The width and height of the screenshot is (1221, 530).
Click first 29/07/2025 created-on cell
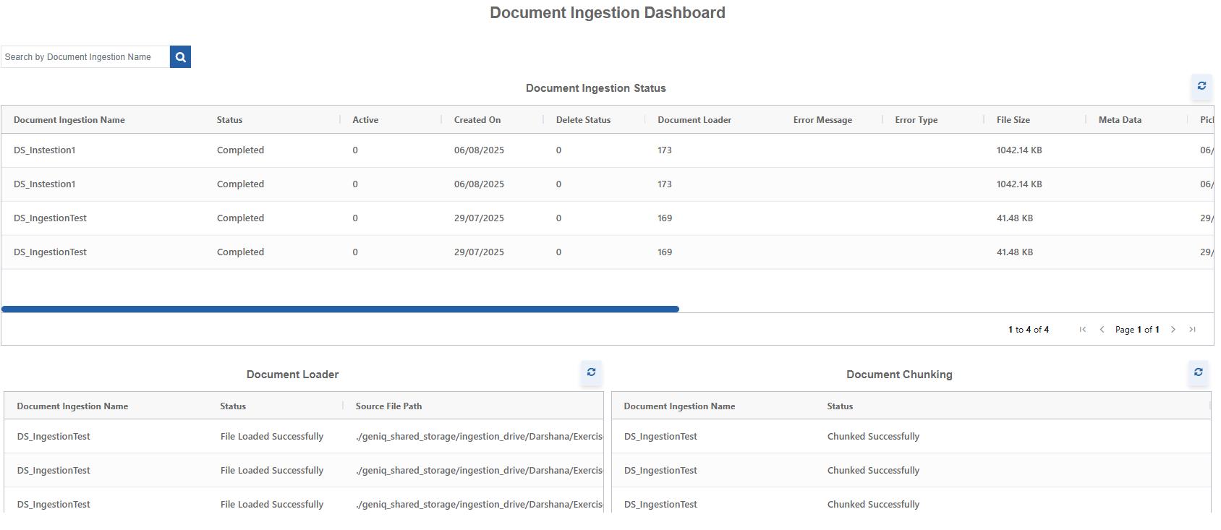click(x=479, y=218)
